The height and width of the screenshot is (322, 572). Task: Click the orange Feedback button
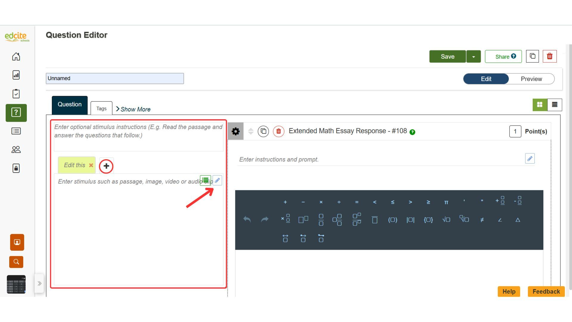[546, 292]
